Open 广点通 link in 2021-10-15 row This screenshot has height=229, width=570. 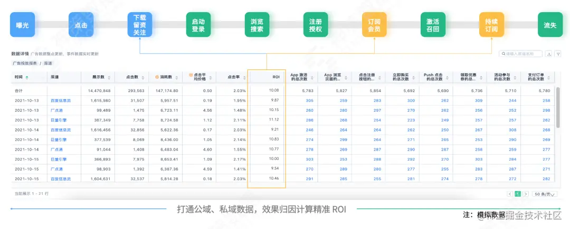click(x=57, y=169)
